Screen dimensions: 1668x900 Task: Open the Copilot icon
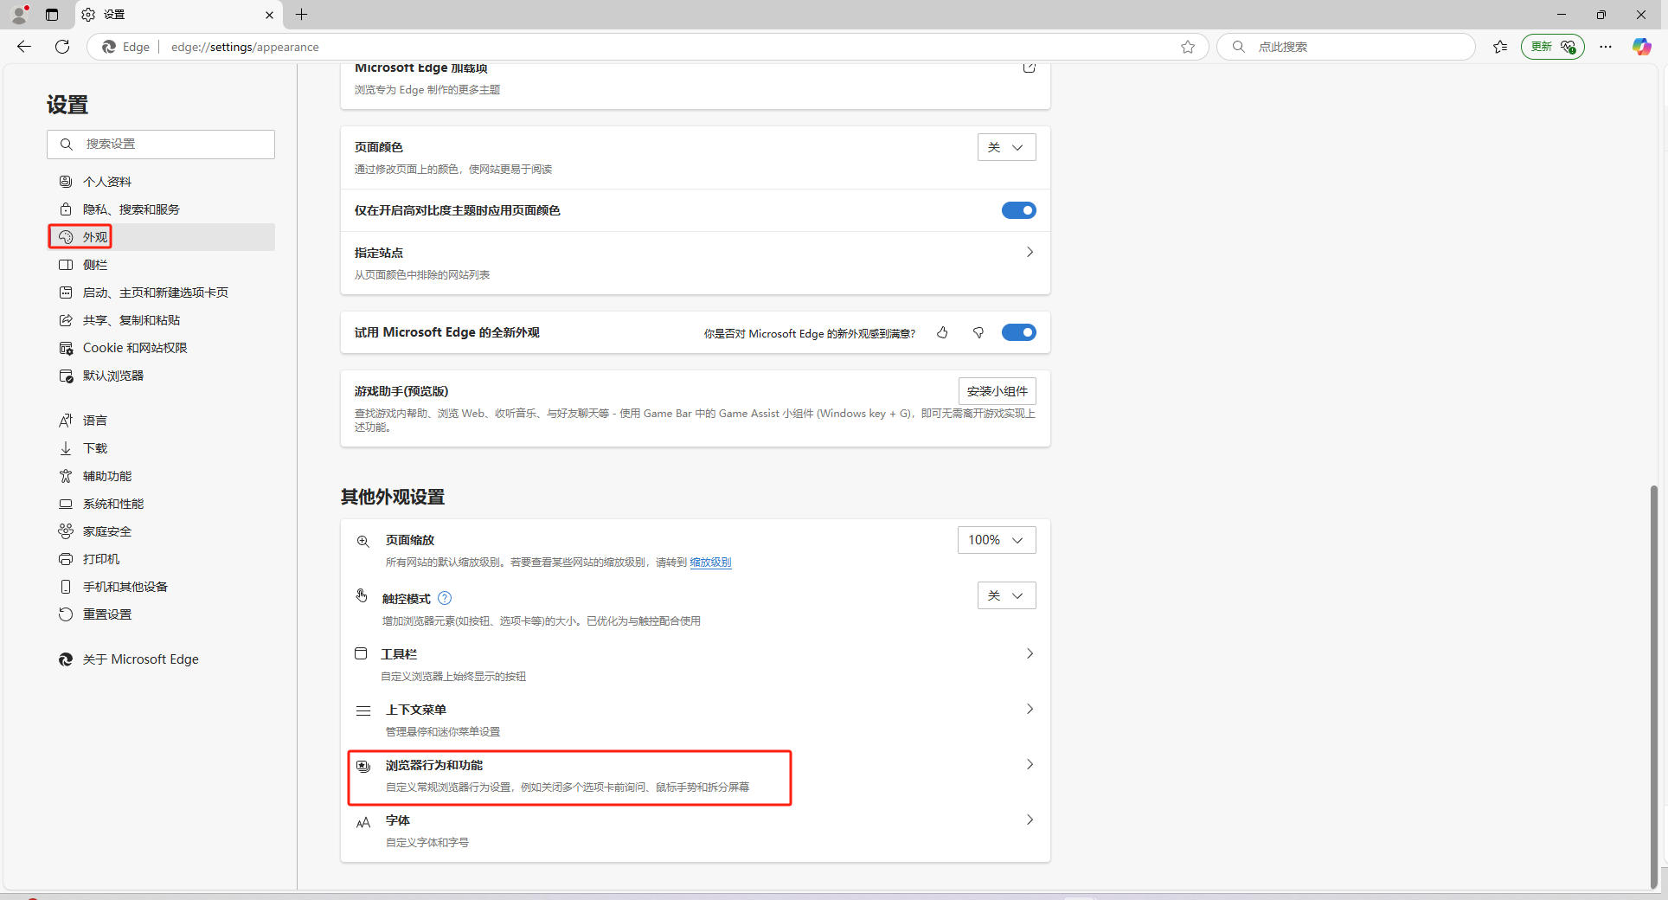pos(1641,47)
